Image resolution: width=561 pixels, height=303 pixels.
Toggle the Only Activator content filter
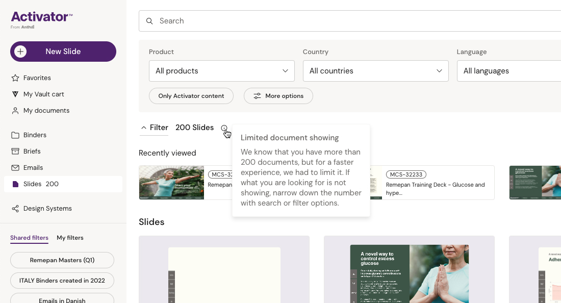[191, 96]
